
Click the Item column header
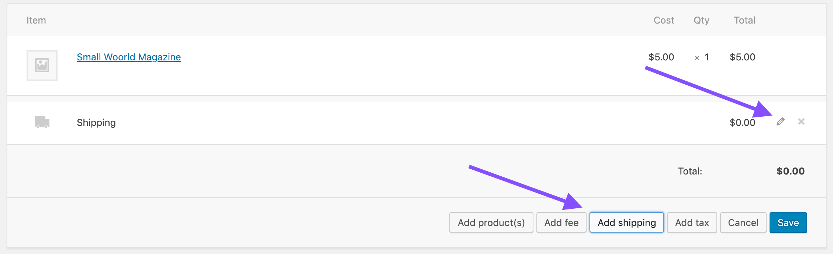click(36, 20)
